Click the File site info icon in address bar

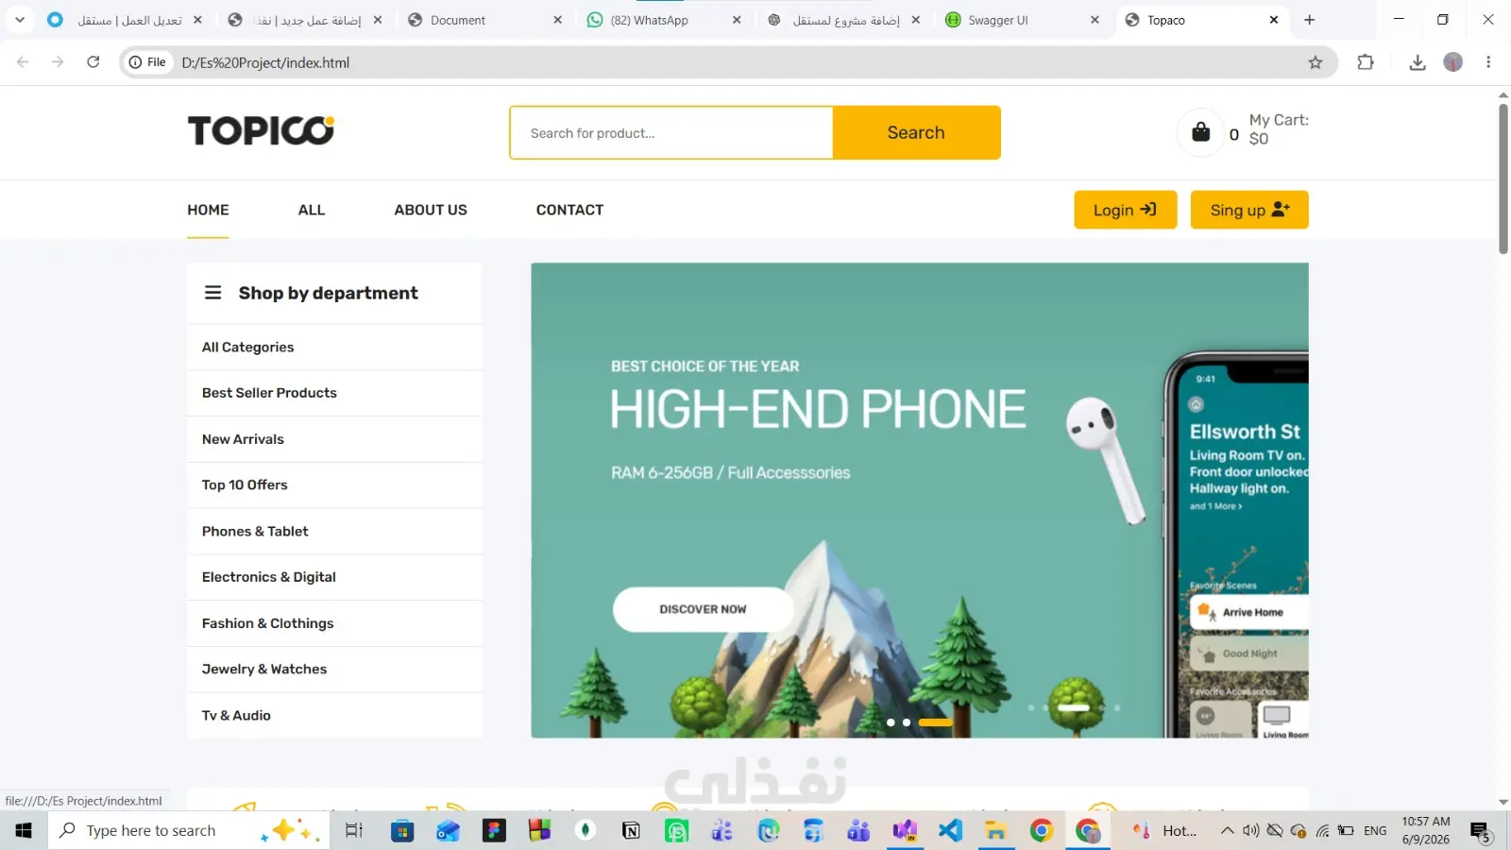(x=148, y=62)
